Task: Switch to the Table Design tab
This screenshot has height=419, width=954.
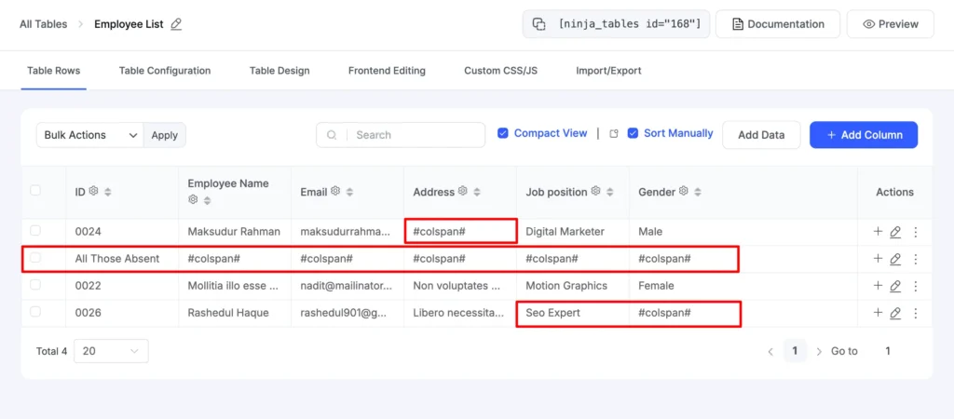Action: pos(279,71)
